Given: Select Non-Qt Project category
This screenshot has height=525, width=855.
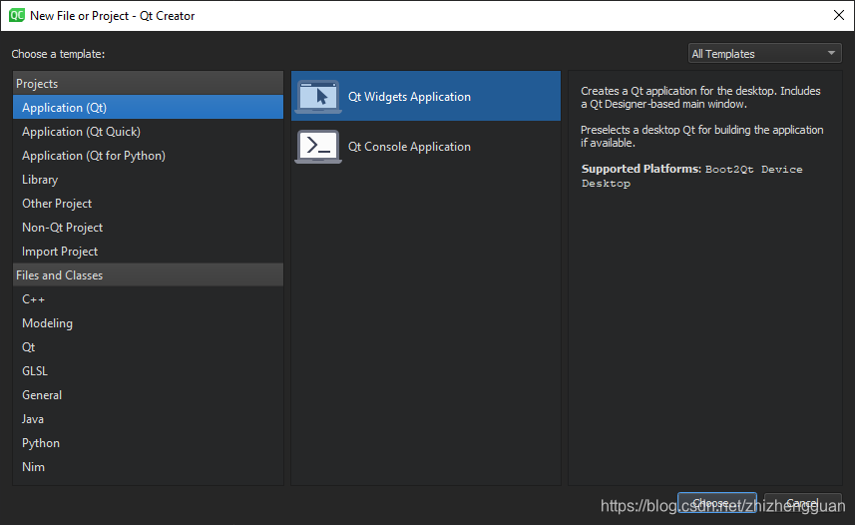Looking at the screenshot, I should [148, 228].
